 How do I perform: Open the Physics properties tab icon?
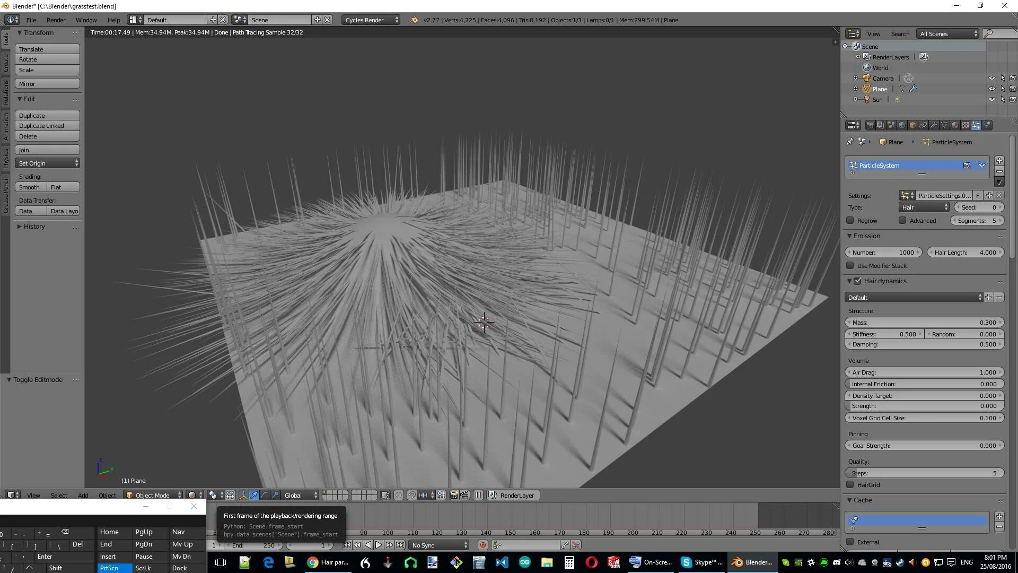(x=987, y=125)
